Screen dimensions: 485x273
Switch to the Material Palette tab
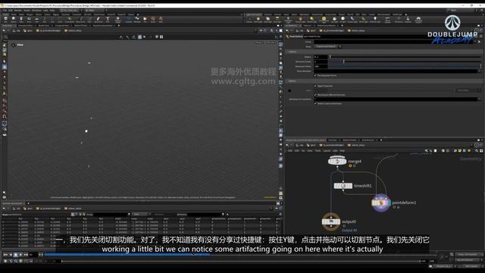(x=349, y=140)
